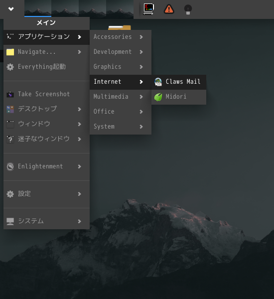The image size is (274, 299).
Task: Click the Take Screenshot camera entry
Action: click(46, 94)
